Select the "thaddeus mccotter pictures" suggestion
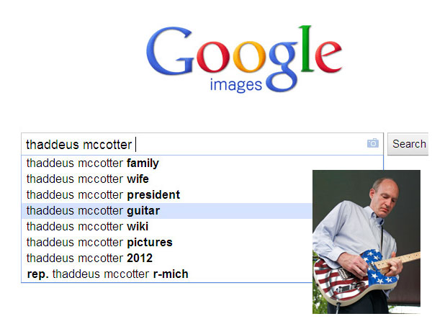Image resolution: width=432 pixels, height=324 pixels. [99, 243]
